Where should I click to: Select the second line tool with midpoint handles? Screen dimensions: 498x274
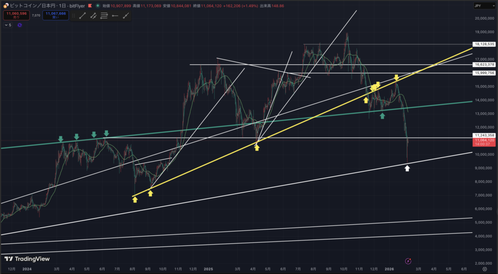click(93, 16)
